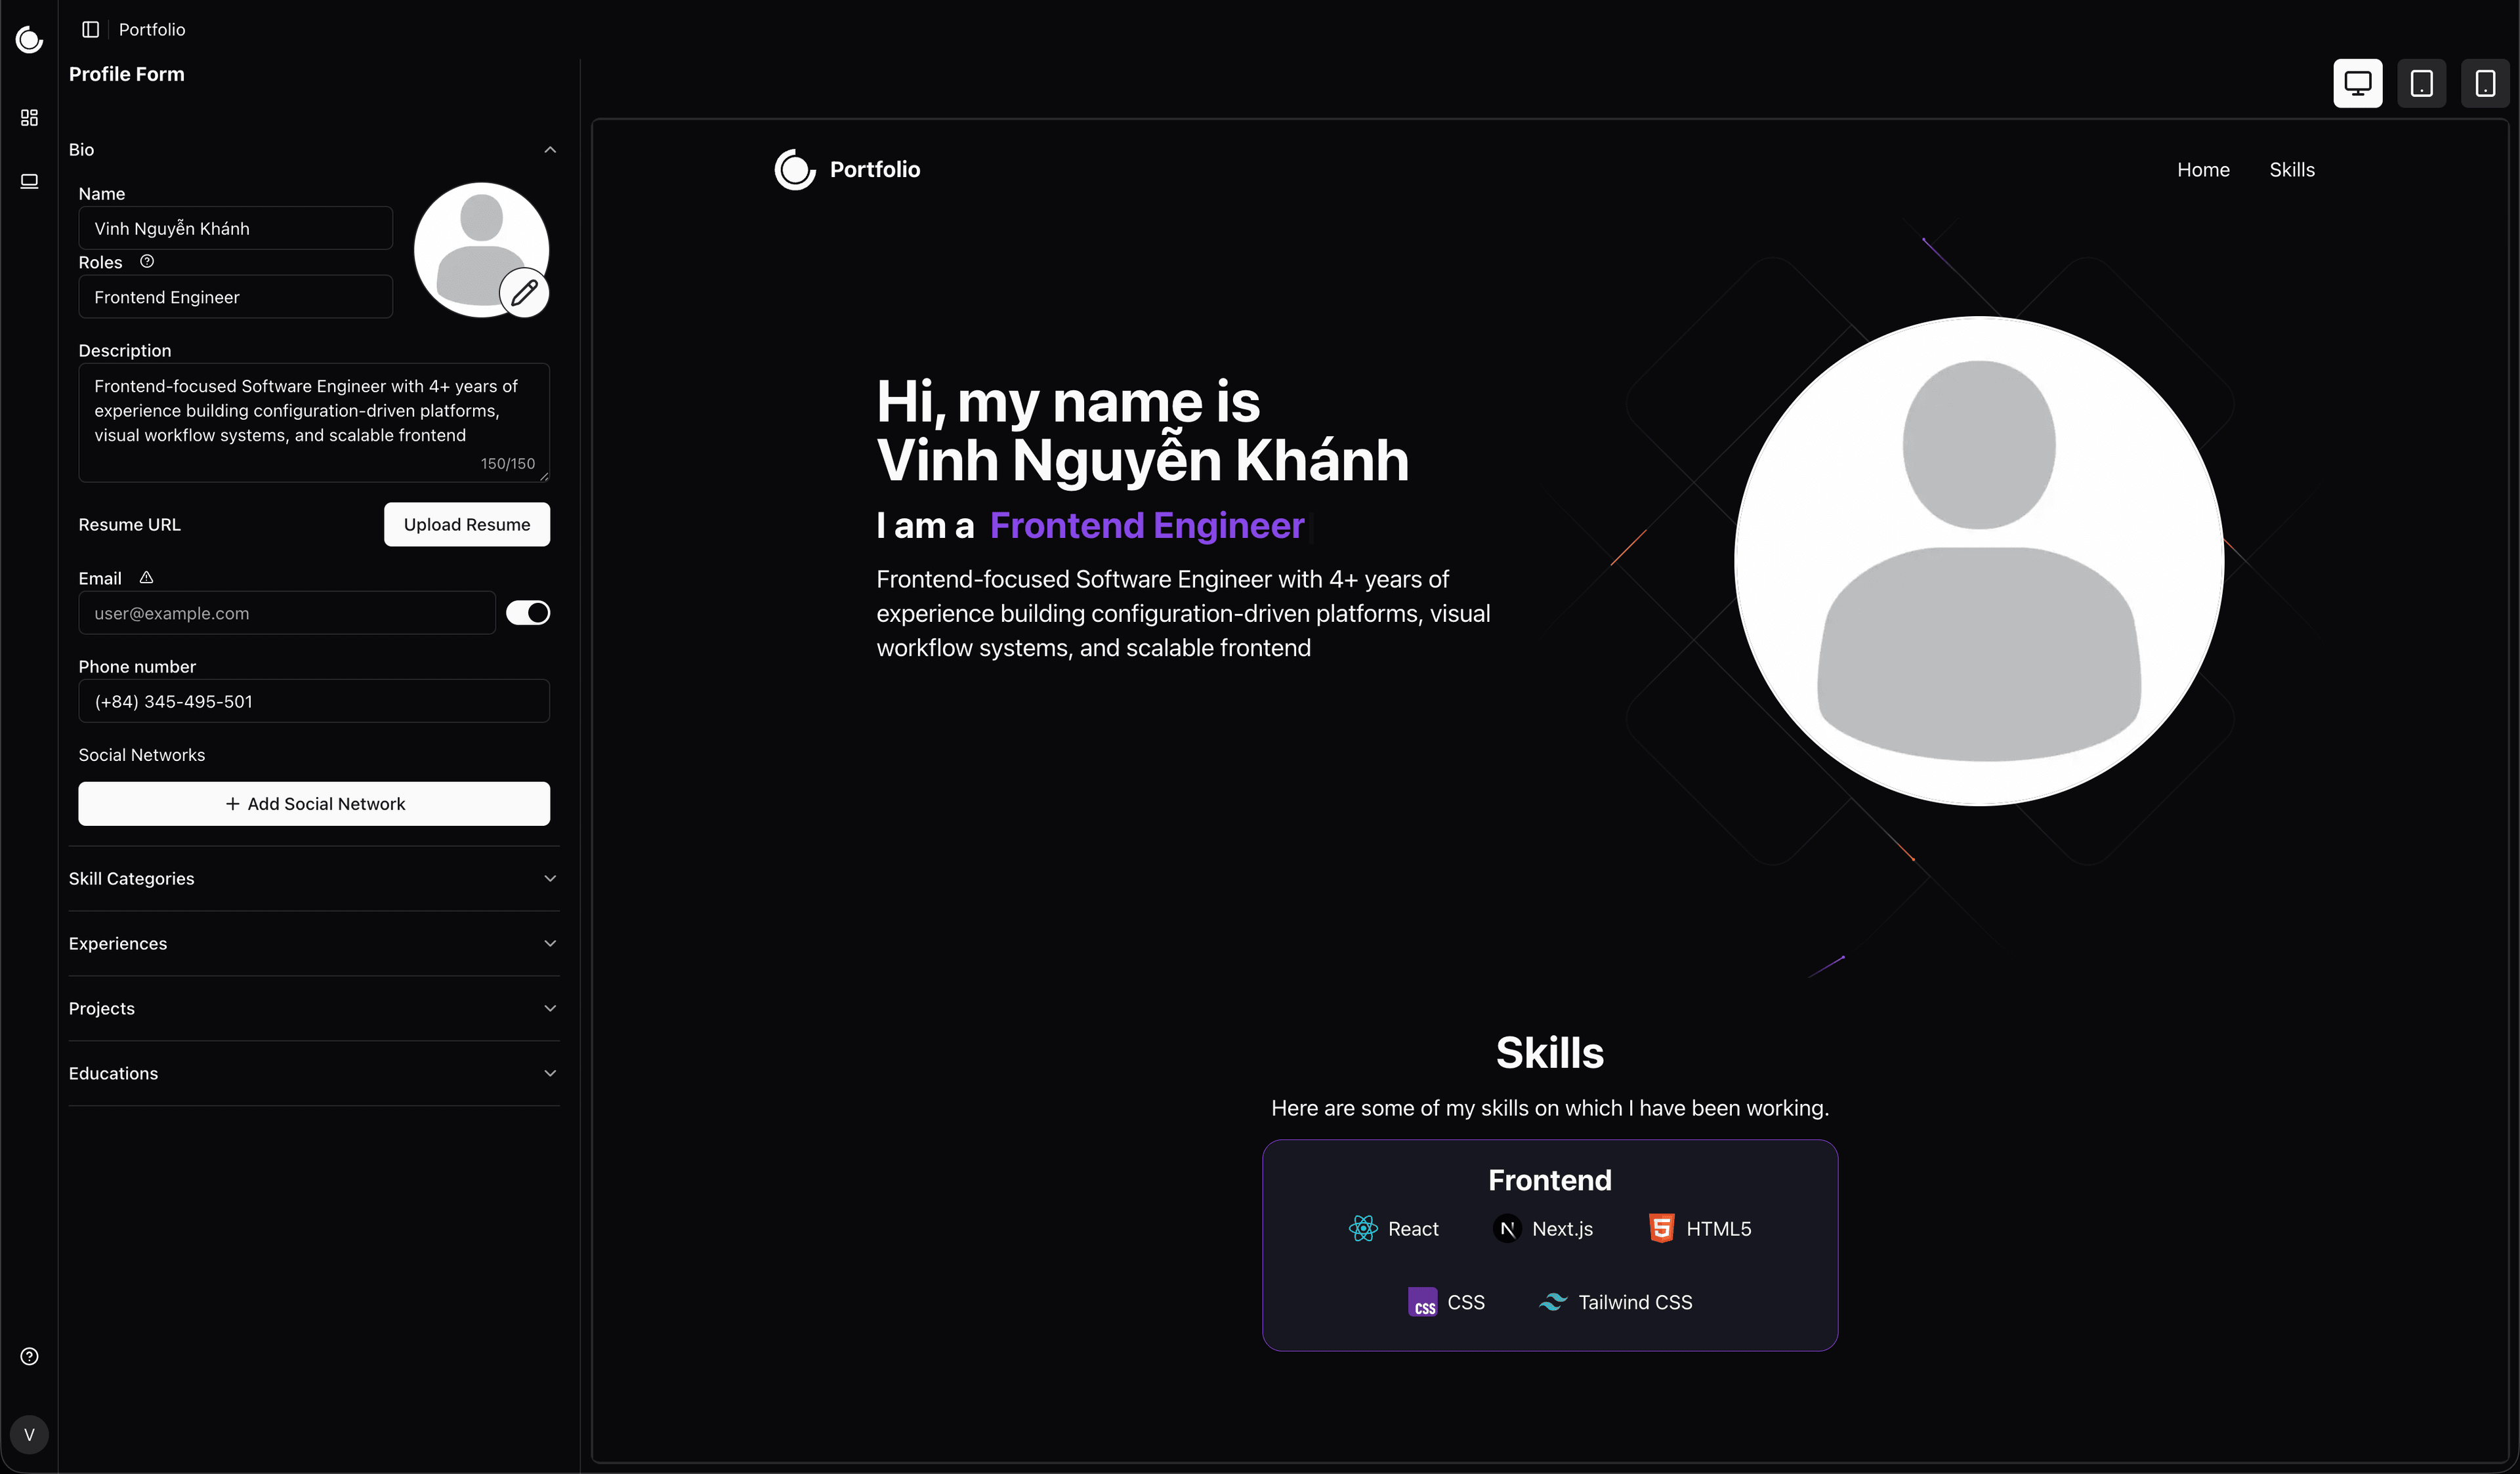Click the 'Skills' section heading in preview
2520x1474 pixels.
click(1549, 1052)
